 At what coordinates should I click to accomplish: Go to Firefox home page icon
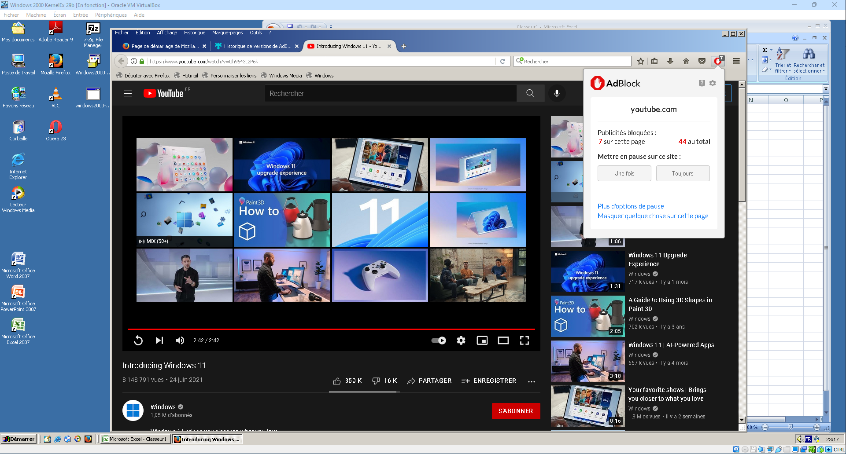point(686,61)
